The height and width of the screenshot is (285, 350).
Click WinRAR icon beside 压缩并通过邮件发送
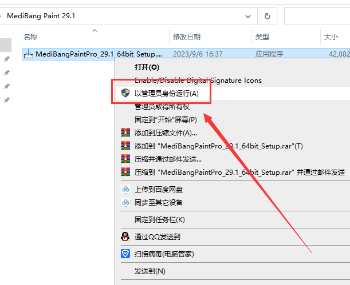click(125, 158)
